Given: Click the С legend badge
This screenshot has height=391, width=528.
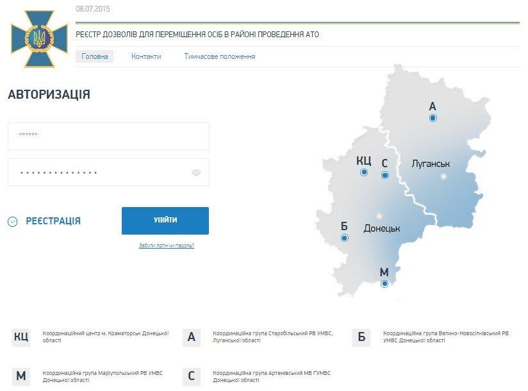Looking at the screenshot, I should 191,376.
